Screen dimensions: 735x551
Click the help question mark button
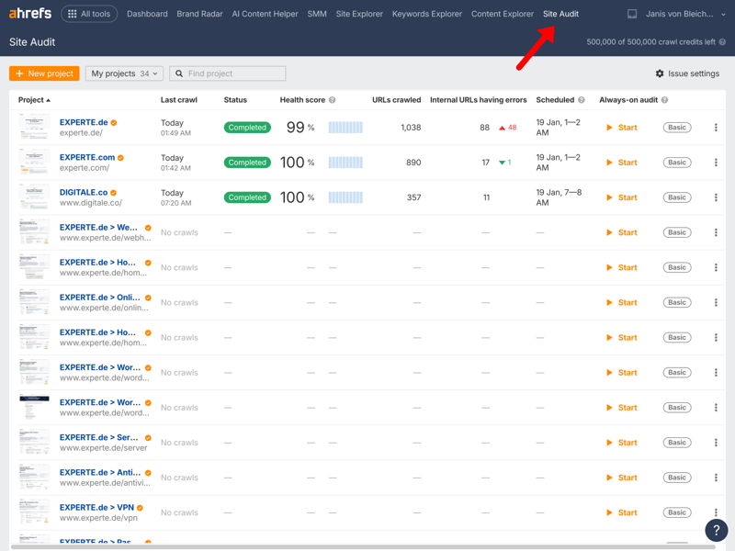pyautogui.click(x=716, y=531)
